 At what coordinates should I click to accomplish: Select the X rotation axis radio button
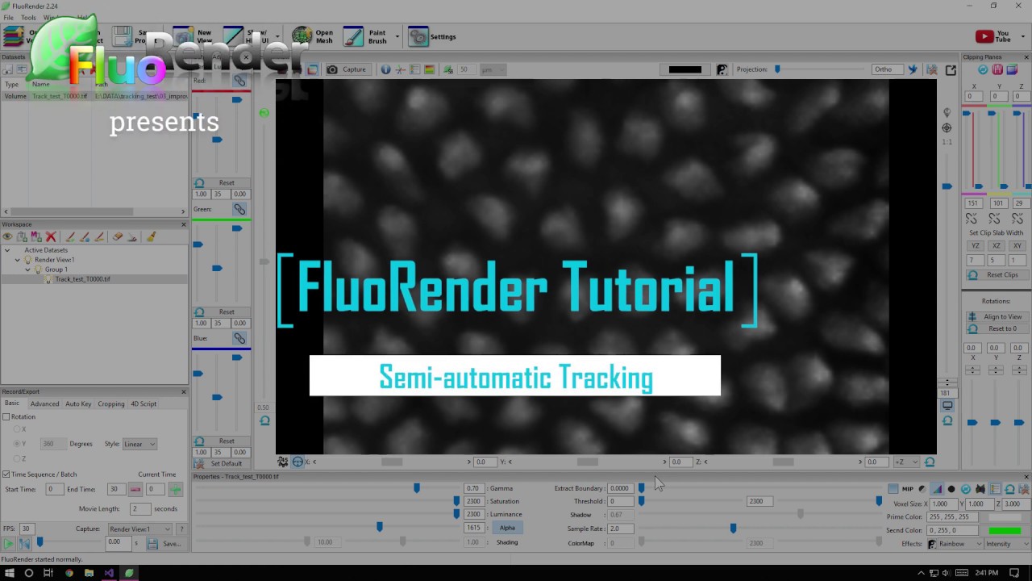[17, 429]
